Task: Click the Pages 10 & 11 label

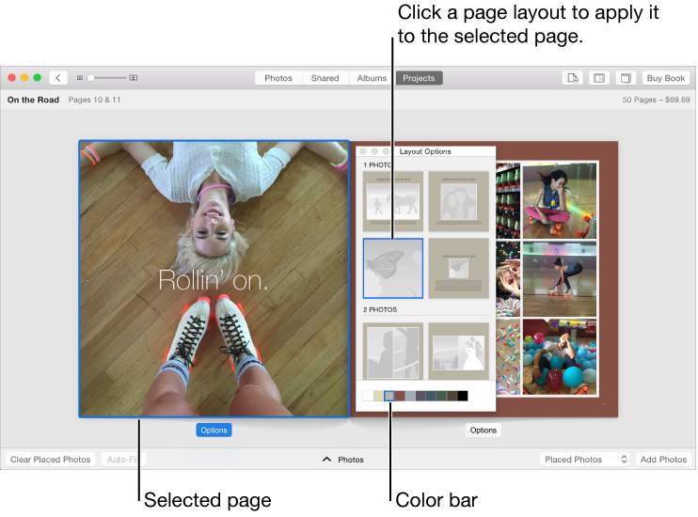Action: (94, 100)
